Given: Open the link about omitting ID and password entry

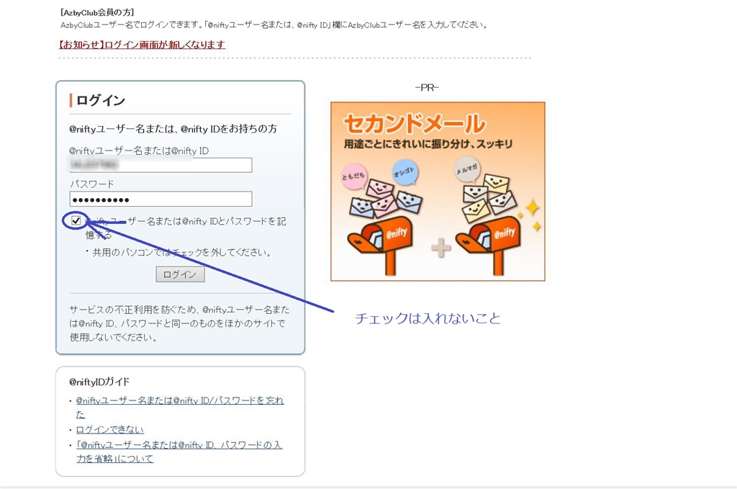Looking at the screenshot, I should [x=179, y=452].
